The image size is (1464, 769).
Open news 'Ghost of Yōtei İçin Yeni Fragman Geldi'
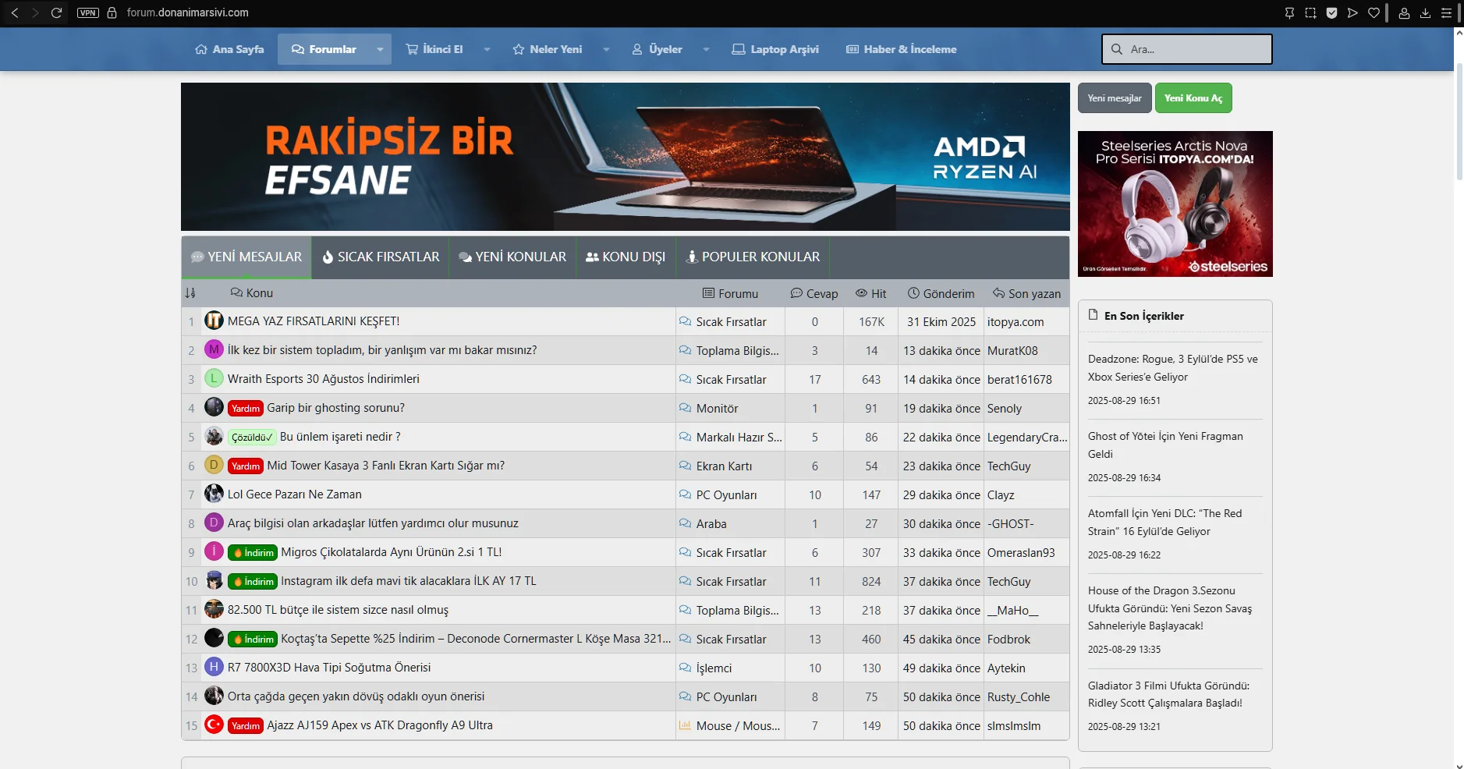tap(1165, 445)
